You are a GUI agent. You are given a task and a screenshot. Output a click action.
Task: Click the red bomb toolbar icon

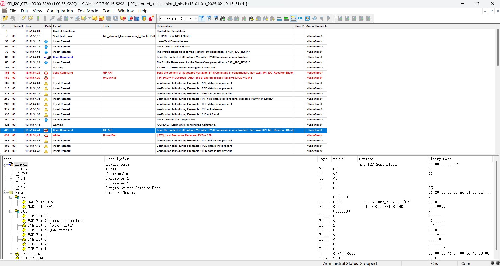[151, 18]
